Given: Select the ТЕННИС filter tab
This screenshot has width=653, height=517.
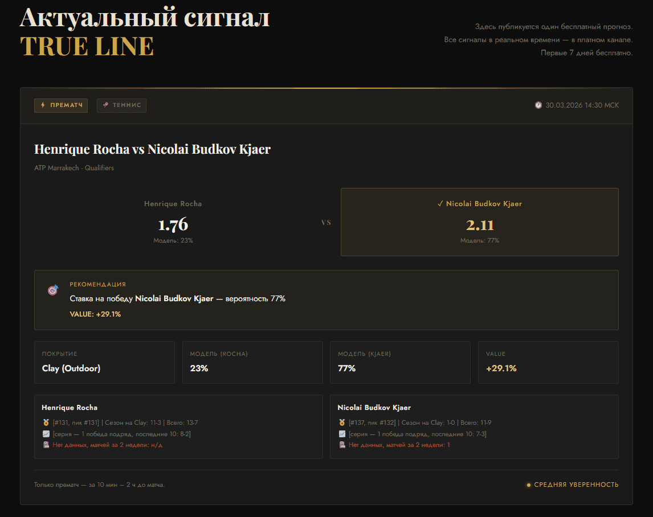Looking at the screenshot, I should tap(121, 105).
